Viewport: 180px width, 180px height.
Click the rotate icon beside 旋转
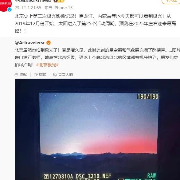[36, 75]
